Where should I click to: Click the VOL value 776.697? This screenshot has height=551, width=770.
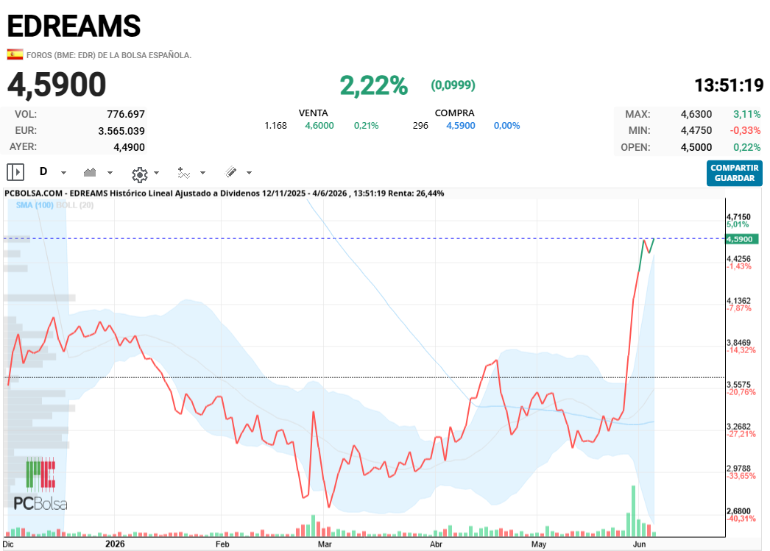(x=126, y=114)
